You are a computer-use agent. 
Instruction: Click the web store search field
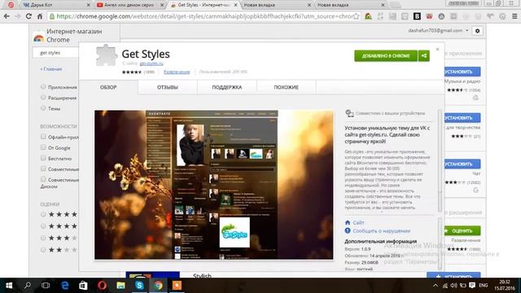pos(56,53)
